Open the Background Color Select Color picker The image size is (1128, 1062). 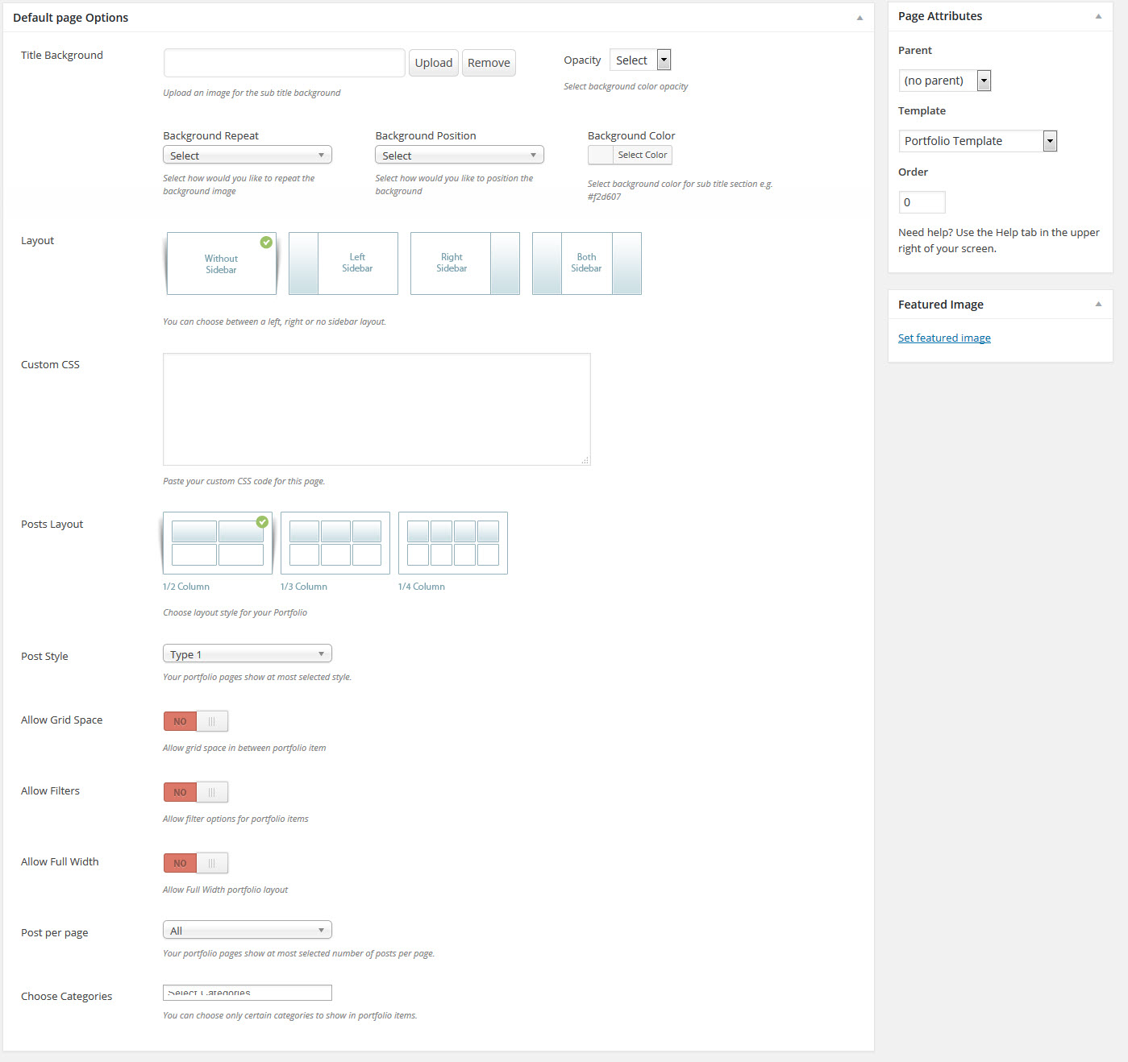tap(630, 155)
